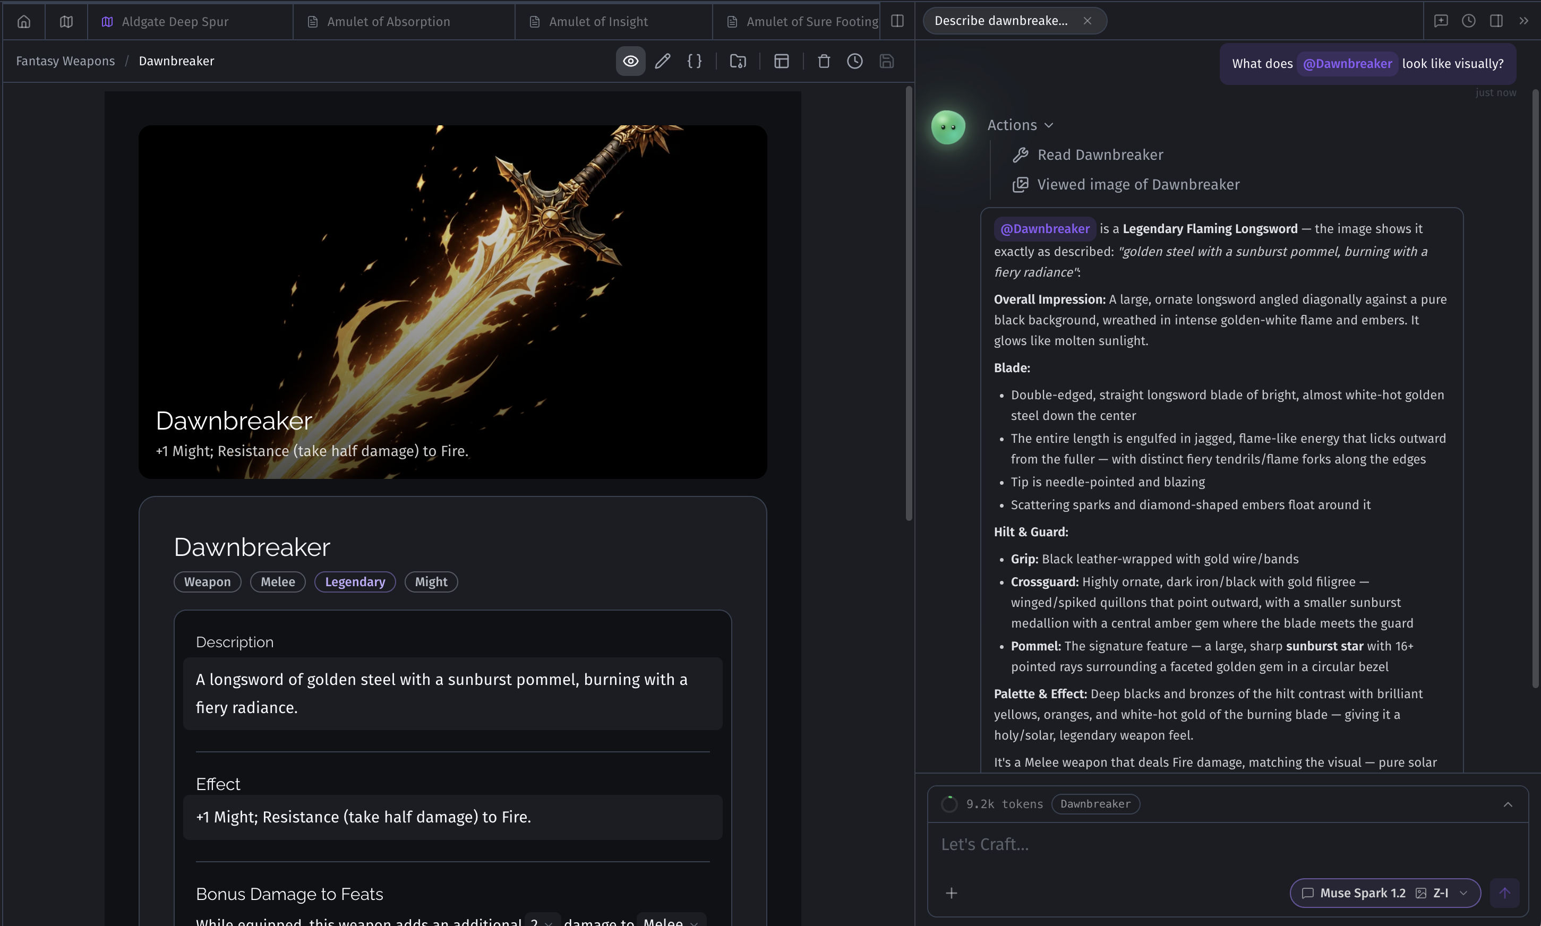This screenshot has height=926, width=1541.
Task: Click the chat panel scrollbar
Action: pyautogui.click(x=1535, y=388)
